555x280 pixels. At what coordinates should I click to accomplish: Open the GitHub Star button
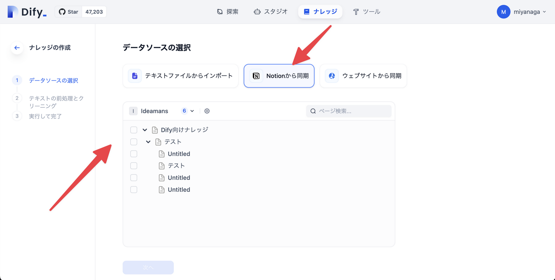(68, 12)
